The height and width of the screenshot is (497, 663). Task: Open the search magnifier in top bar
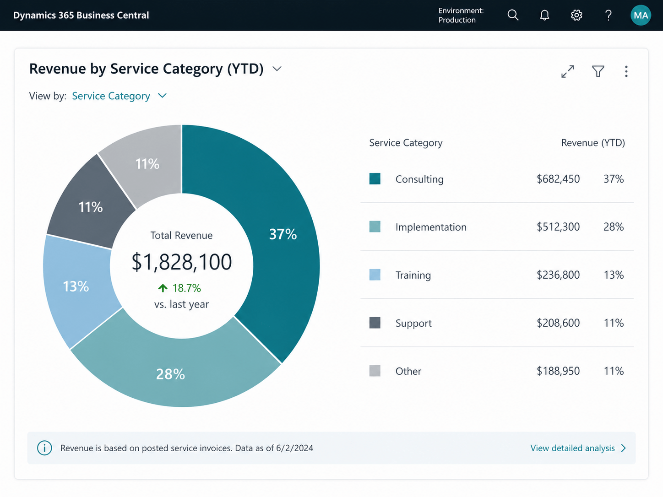[x=513, y=15]
